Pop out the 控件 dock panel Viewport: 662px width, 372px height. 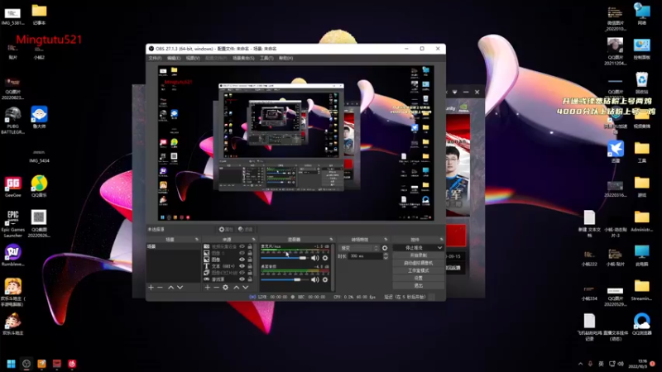coord(442,240)
